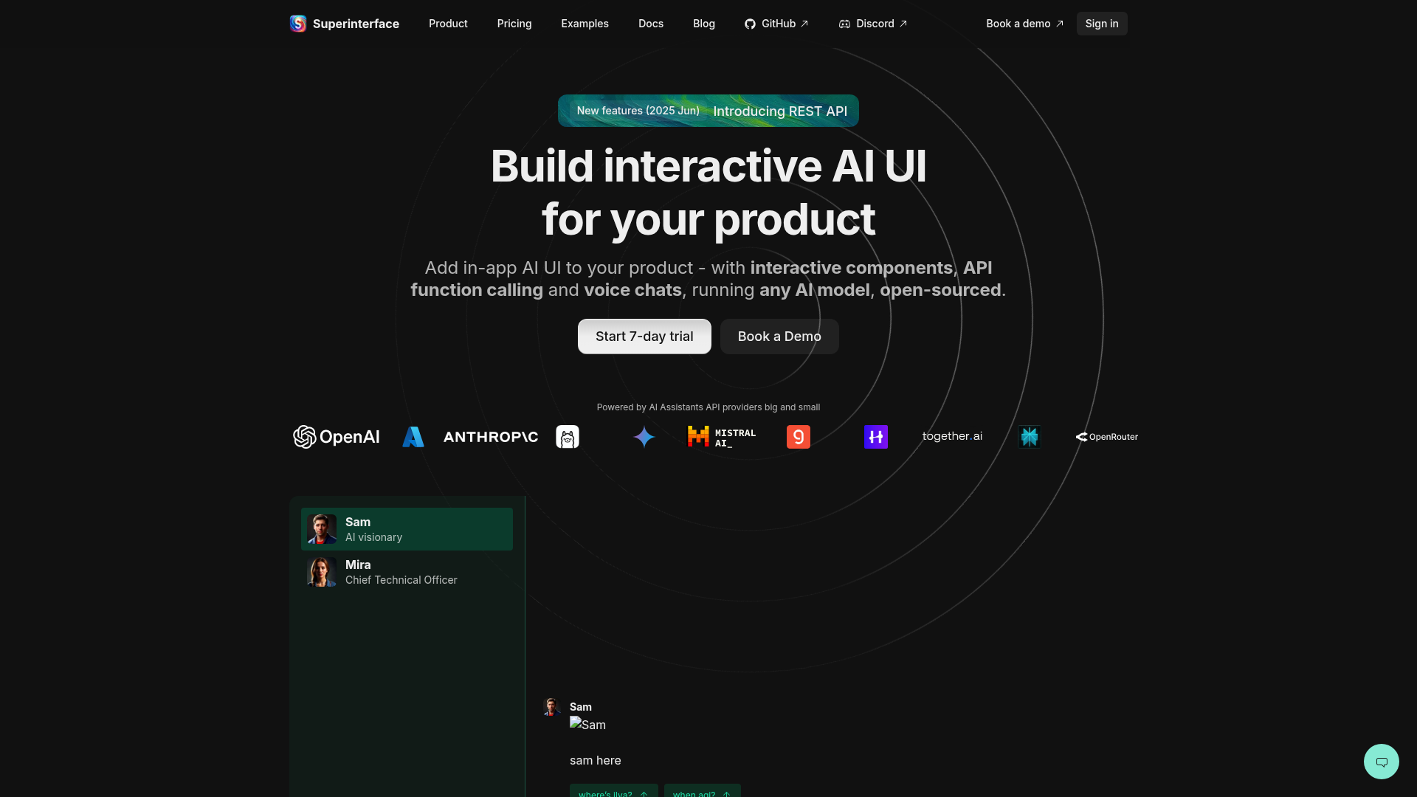1417x797 pixels.
Task: Open the Pricing page
Action: click(x=514, y=23)
